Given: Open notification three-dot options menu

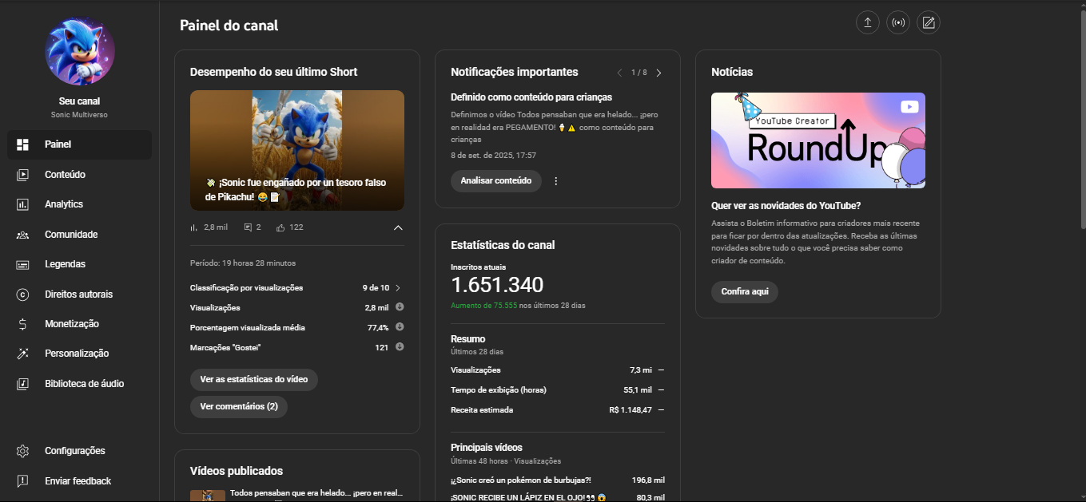Looking at the screenshot, I should 556,181.
